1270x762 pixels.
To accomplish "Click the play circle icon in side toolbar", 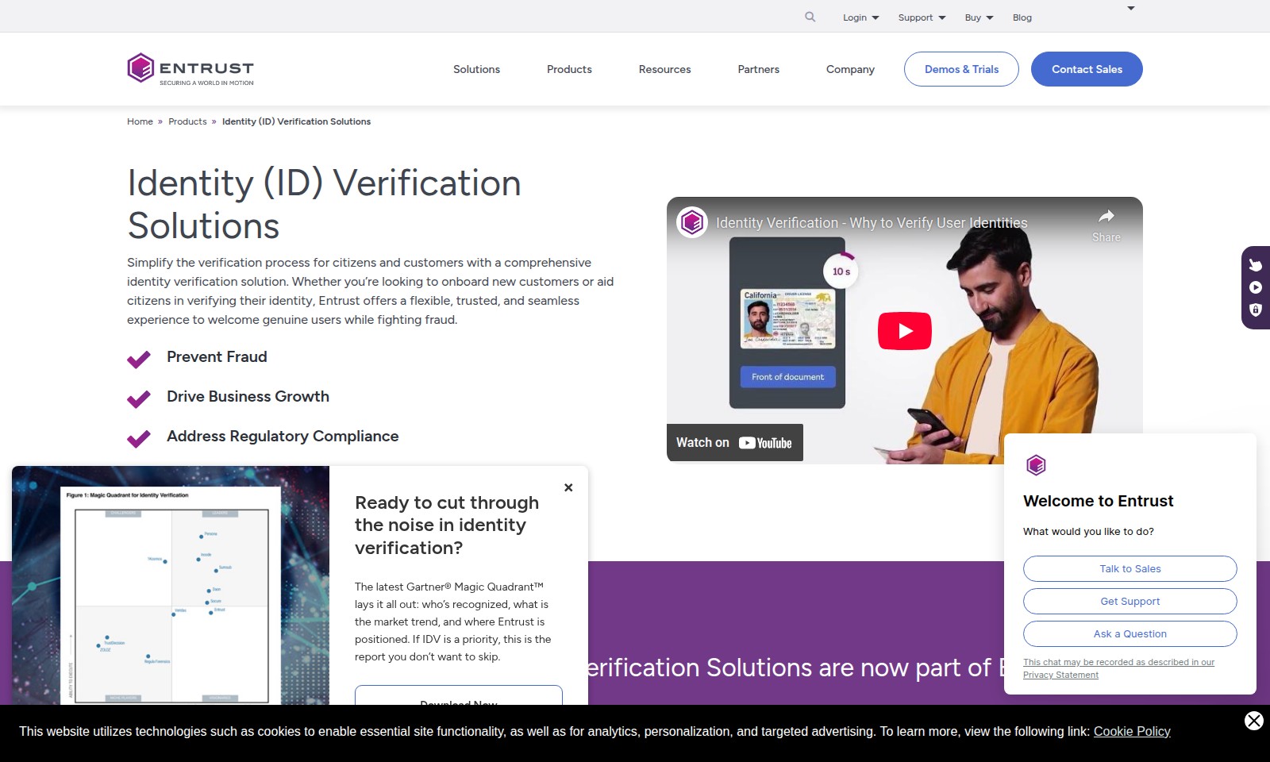I will (1256, 287).
